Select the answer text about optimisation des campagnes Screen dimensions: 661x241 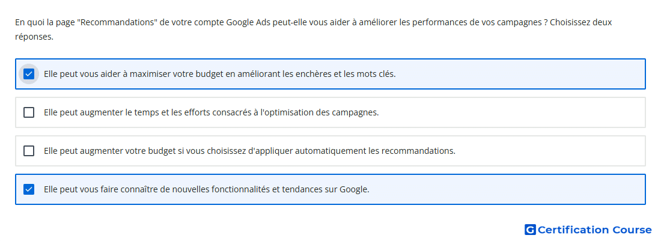pyautogui.click(x=211, y=112)
